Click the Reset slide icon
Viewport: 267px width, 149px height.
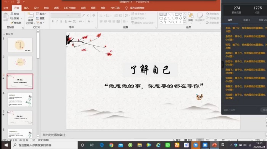tap(38, 18)
